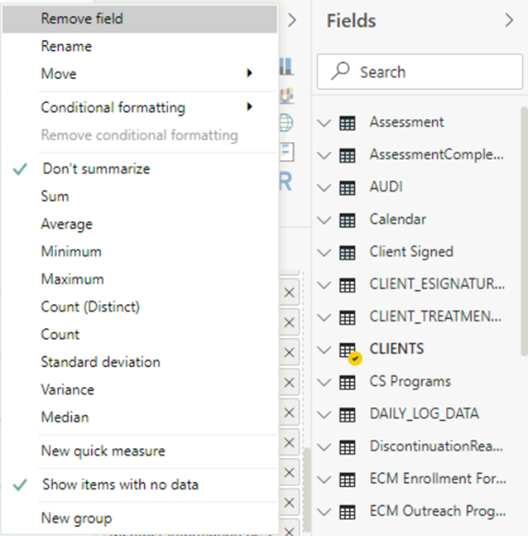Image resolution: width=528 pixels, height=536 pixels.
Task: Click the table icon beside ECM Outreach Prog...
Action: [x=348, y=511]
